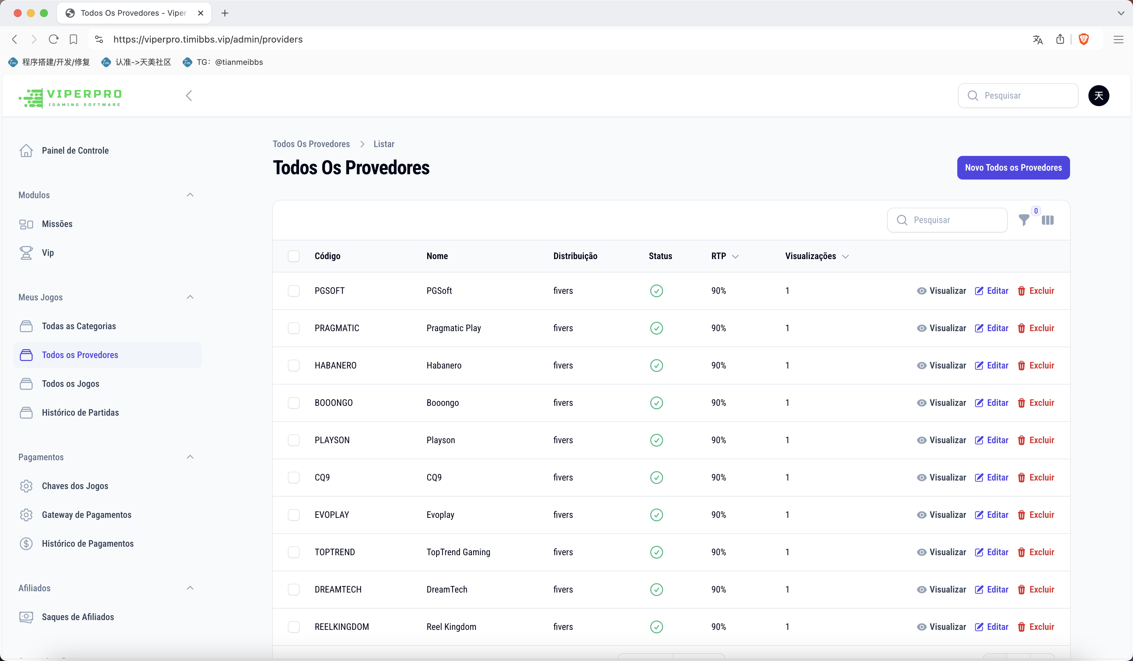Screen dimensions: 1133x661
Task: Open the table filter funnel icon
Action: (1024, 220)
